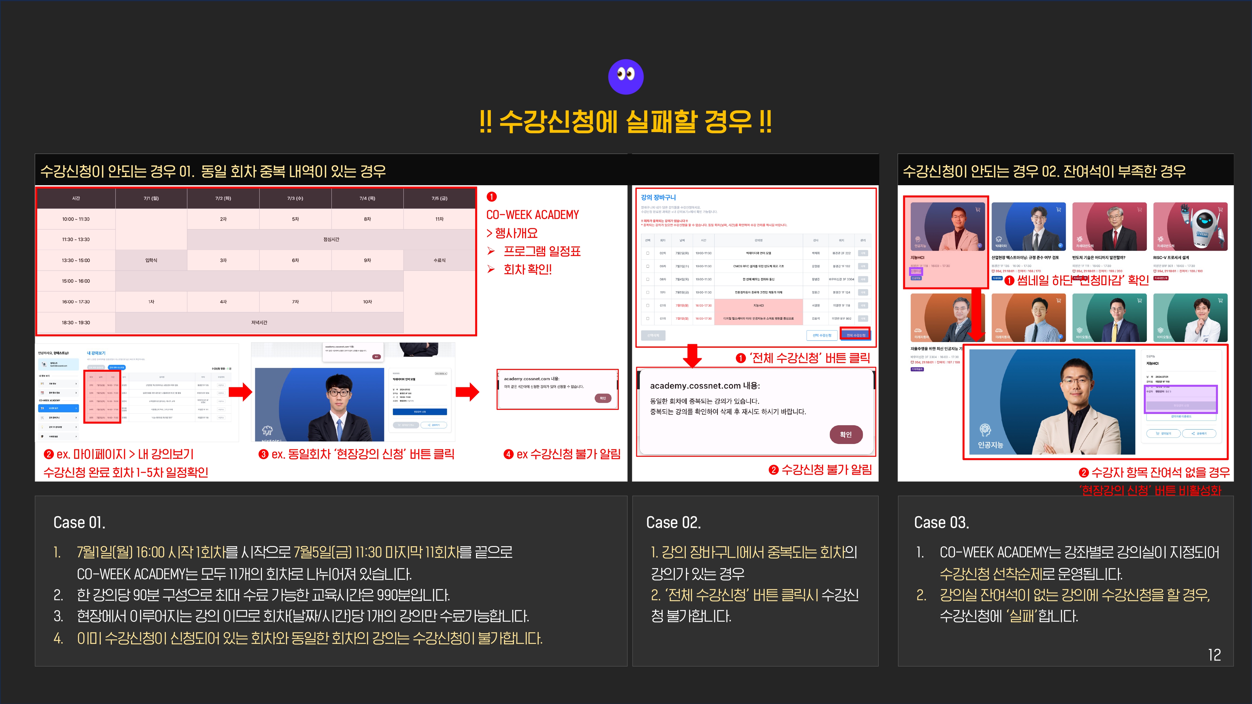Click the 강의담기 cart button in 지능HCI detail
Image resolution: width=1252 pixels, height=704 pixels.
[1163, 433]
